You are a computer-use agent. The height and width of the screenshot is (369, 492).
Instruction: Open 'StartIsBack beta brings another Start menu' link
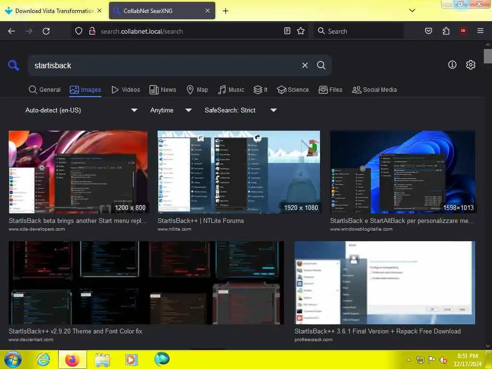click(78, 221)
